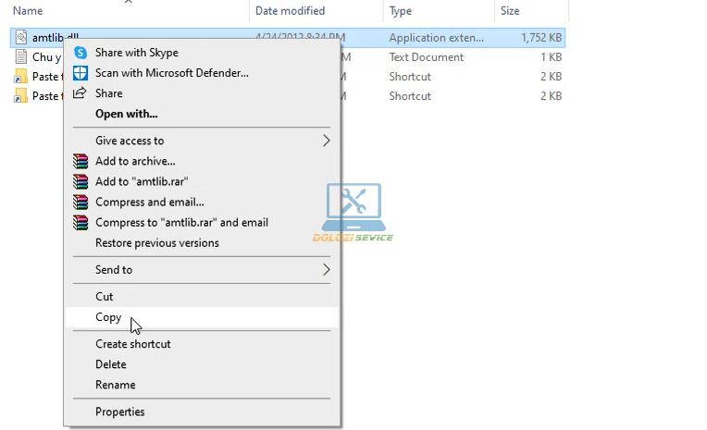Click the text document icon for Chu y
The image size is (707, 430).
(21, 57)
